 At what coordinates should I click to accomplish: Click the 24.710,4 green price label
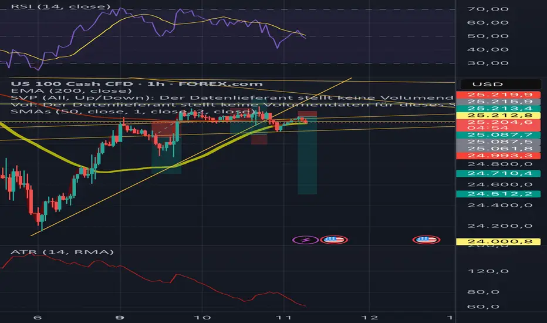click(x=498, y=174)
